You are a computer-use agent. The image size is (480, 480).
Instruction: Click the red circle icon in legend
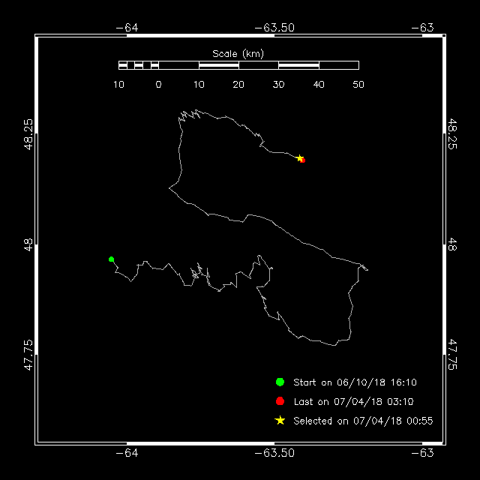click(x=280, y=401)
